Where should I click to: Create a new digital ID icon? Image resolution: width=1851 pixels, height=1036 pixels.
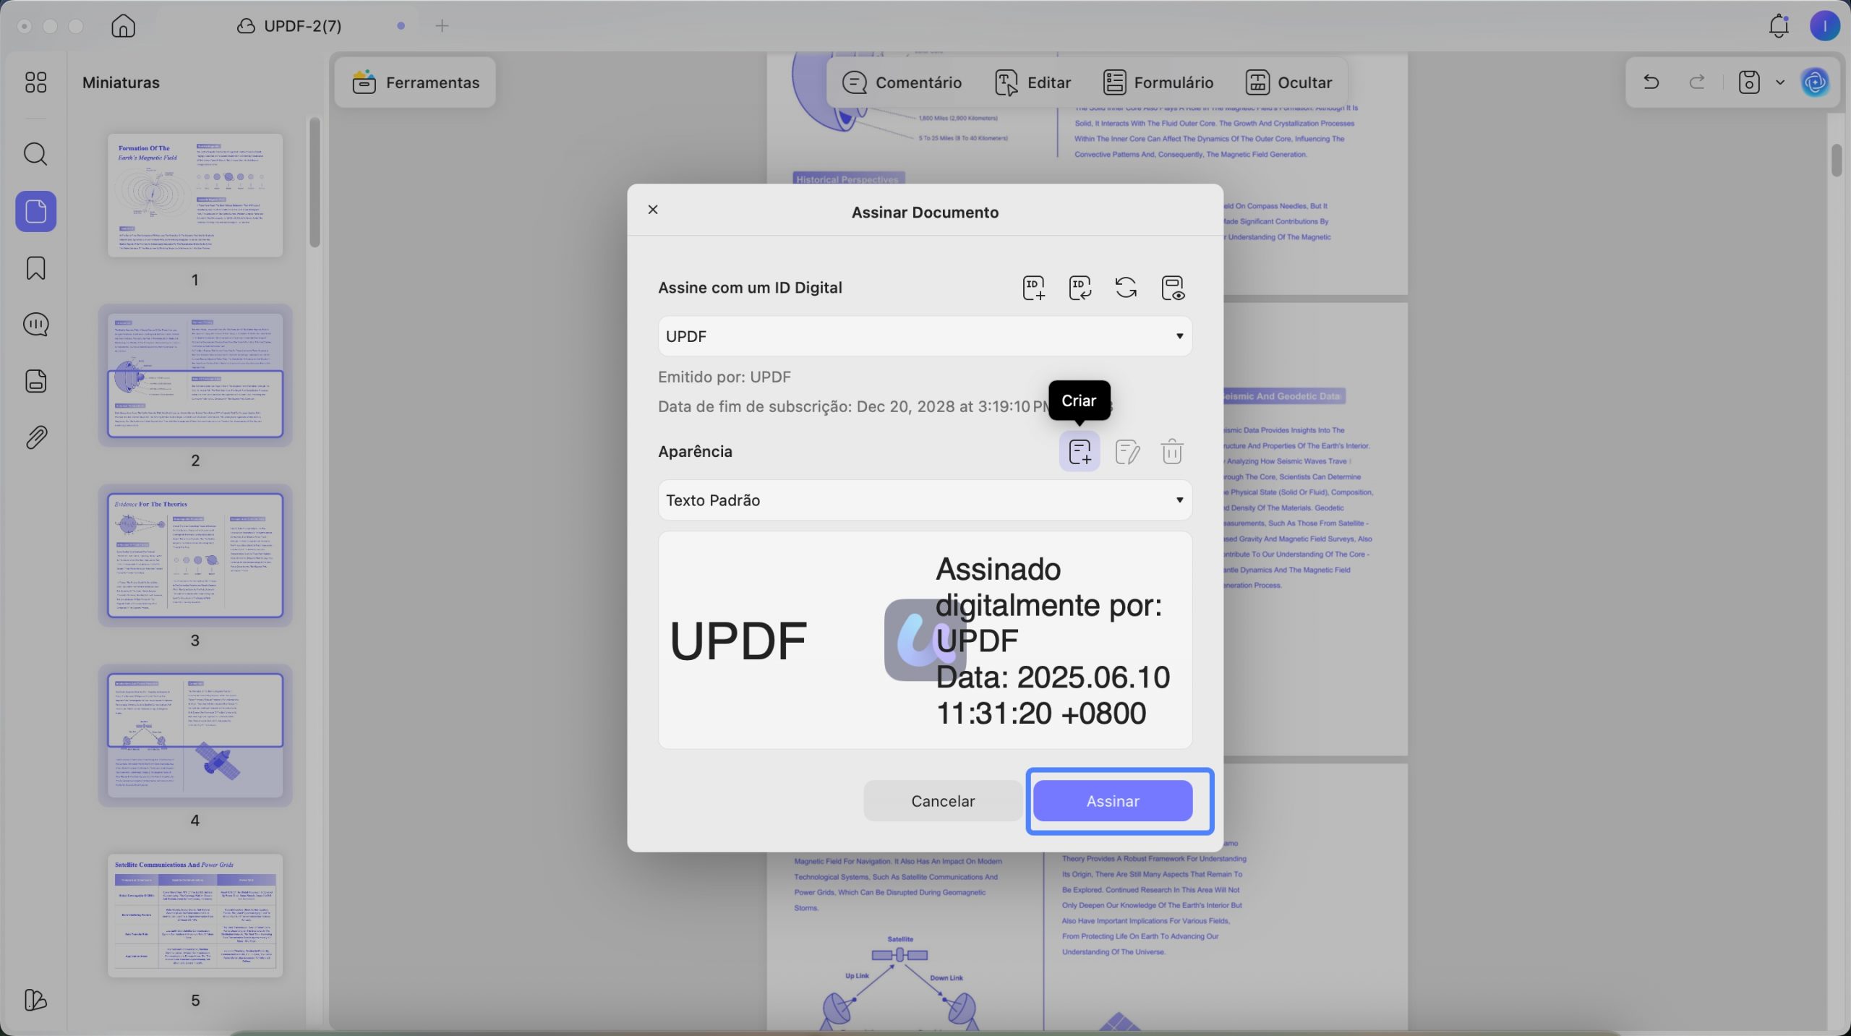[1034, 288]
